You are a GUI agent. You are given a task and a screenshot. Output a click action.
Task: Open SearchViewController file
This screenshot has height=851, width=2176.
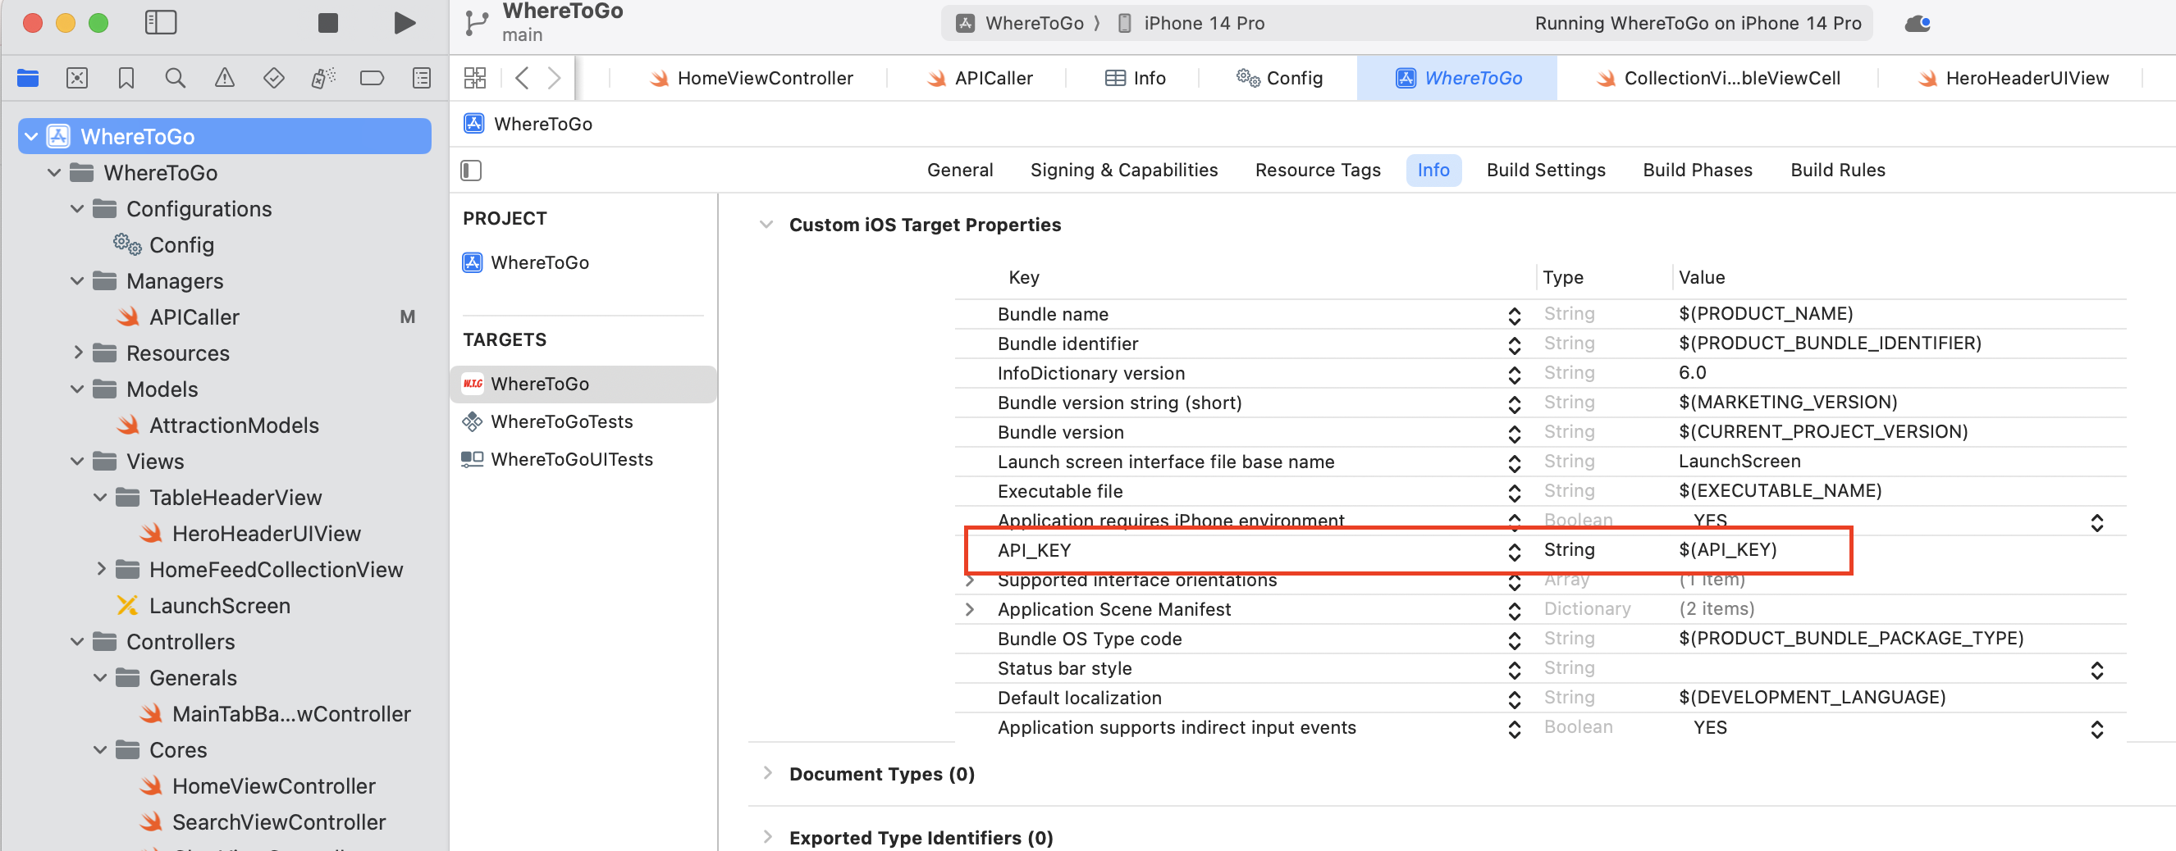[x=263, y=822]
